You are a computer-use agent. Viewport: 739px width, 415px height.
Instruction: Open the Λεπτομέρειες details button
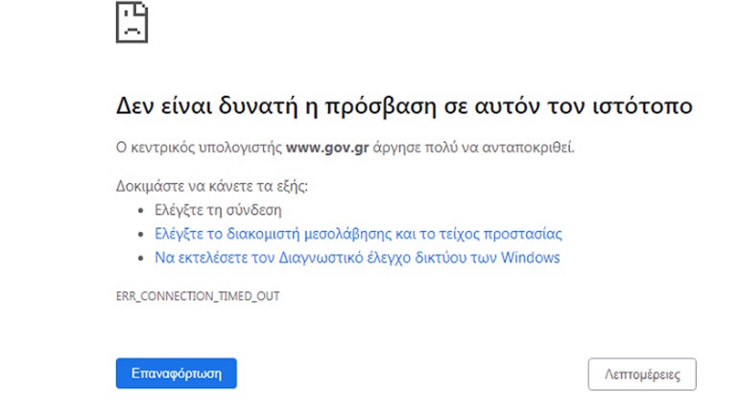[641, 374]
